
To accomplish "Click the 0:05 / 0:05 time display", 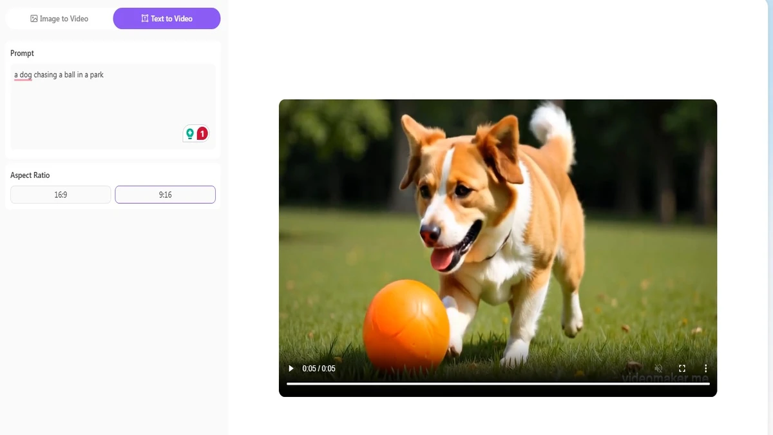I will click(x=319, y=369).
